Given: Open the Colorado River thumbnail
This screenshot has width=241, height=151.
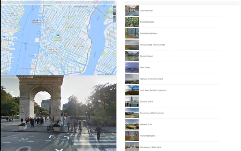Looking at the screenshot, I should 132,11.
